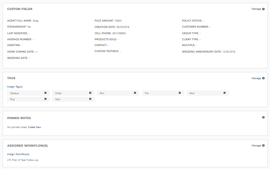
Task: Remove the Fut tag
Action: point(180,93)
